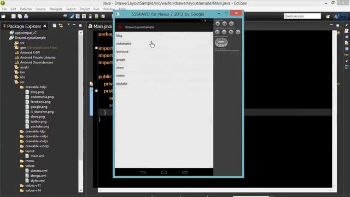Select codomania.png in Package Explorer
The image size is (350, 197).
(x=42, y=97)
